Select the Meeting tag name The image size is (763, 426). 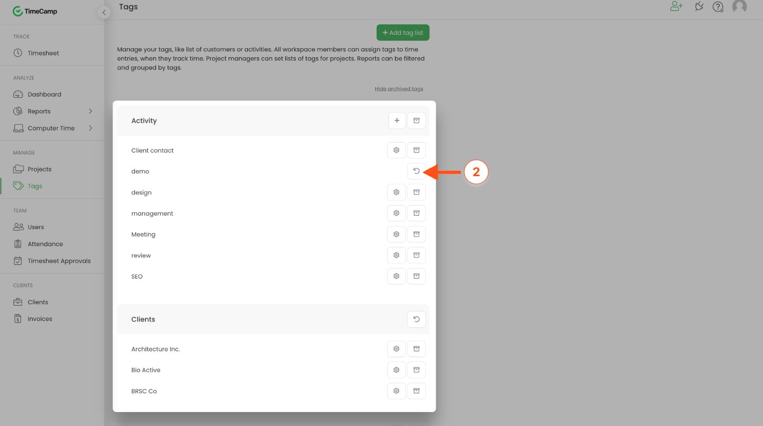[x=144, y=234]
